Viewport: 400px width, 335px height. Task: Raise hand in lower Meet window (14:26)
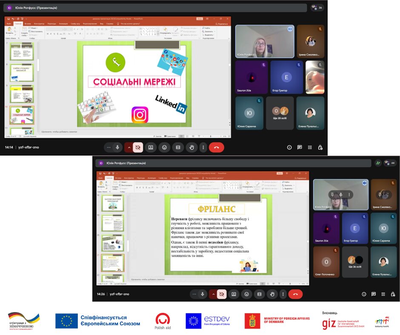pos(272,294)
